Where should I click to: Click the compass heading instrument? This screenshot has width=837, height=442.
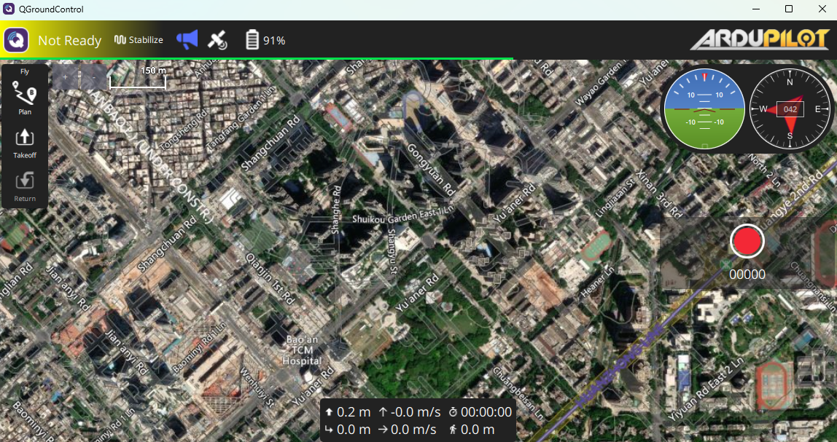pyautogui.click(x=790, y=109)
